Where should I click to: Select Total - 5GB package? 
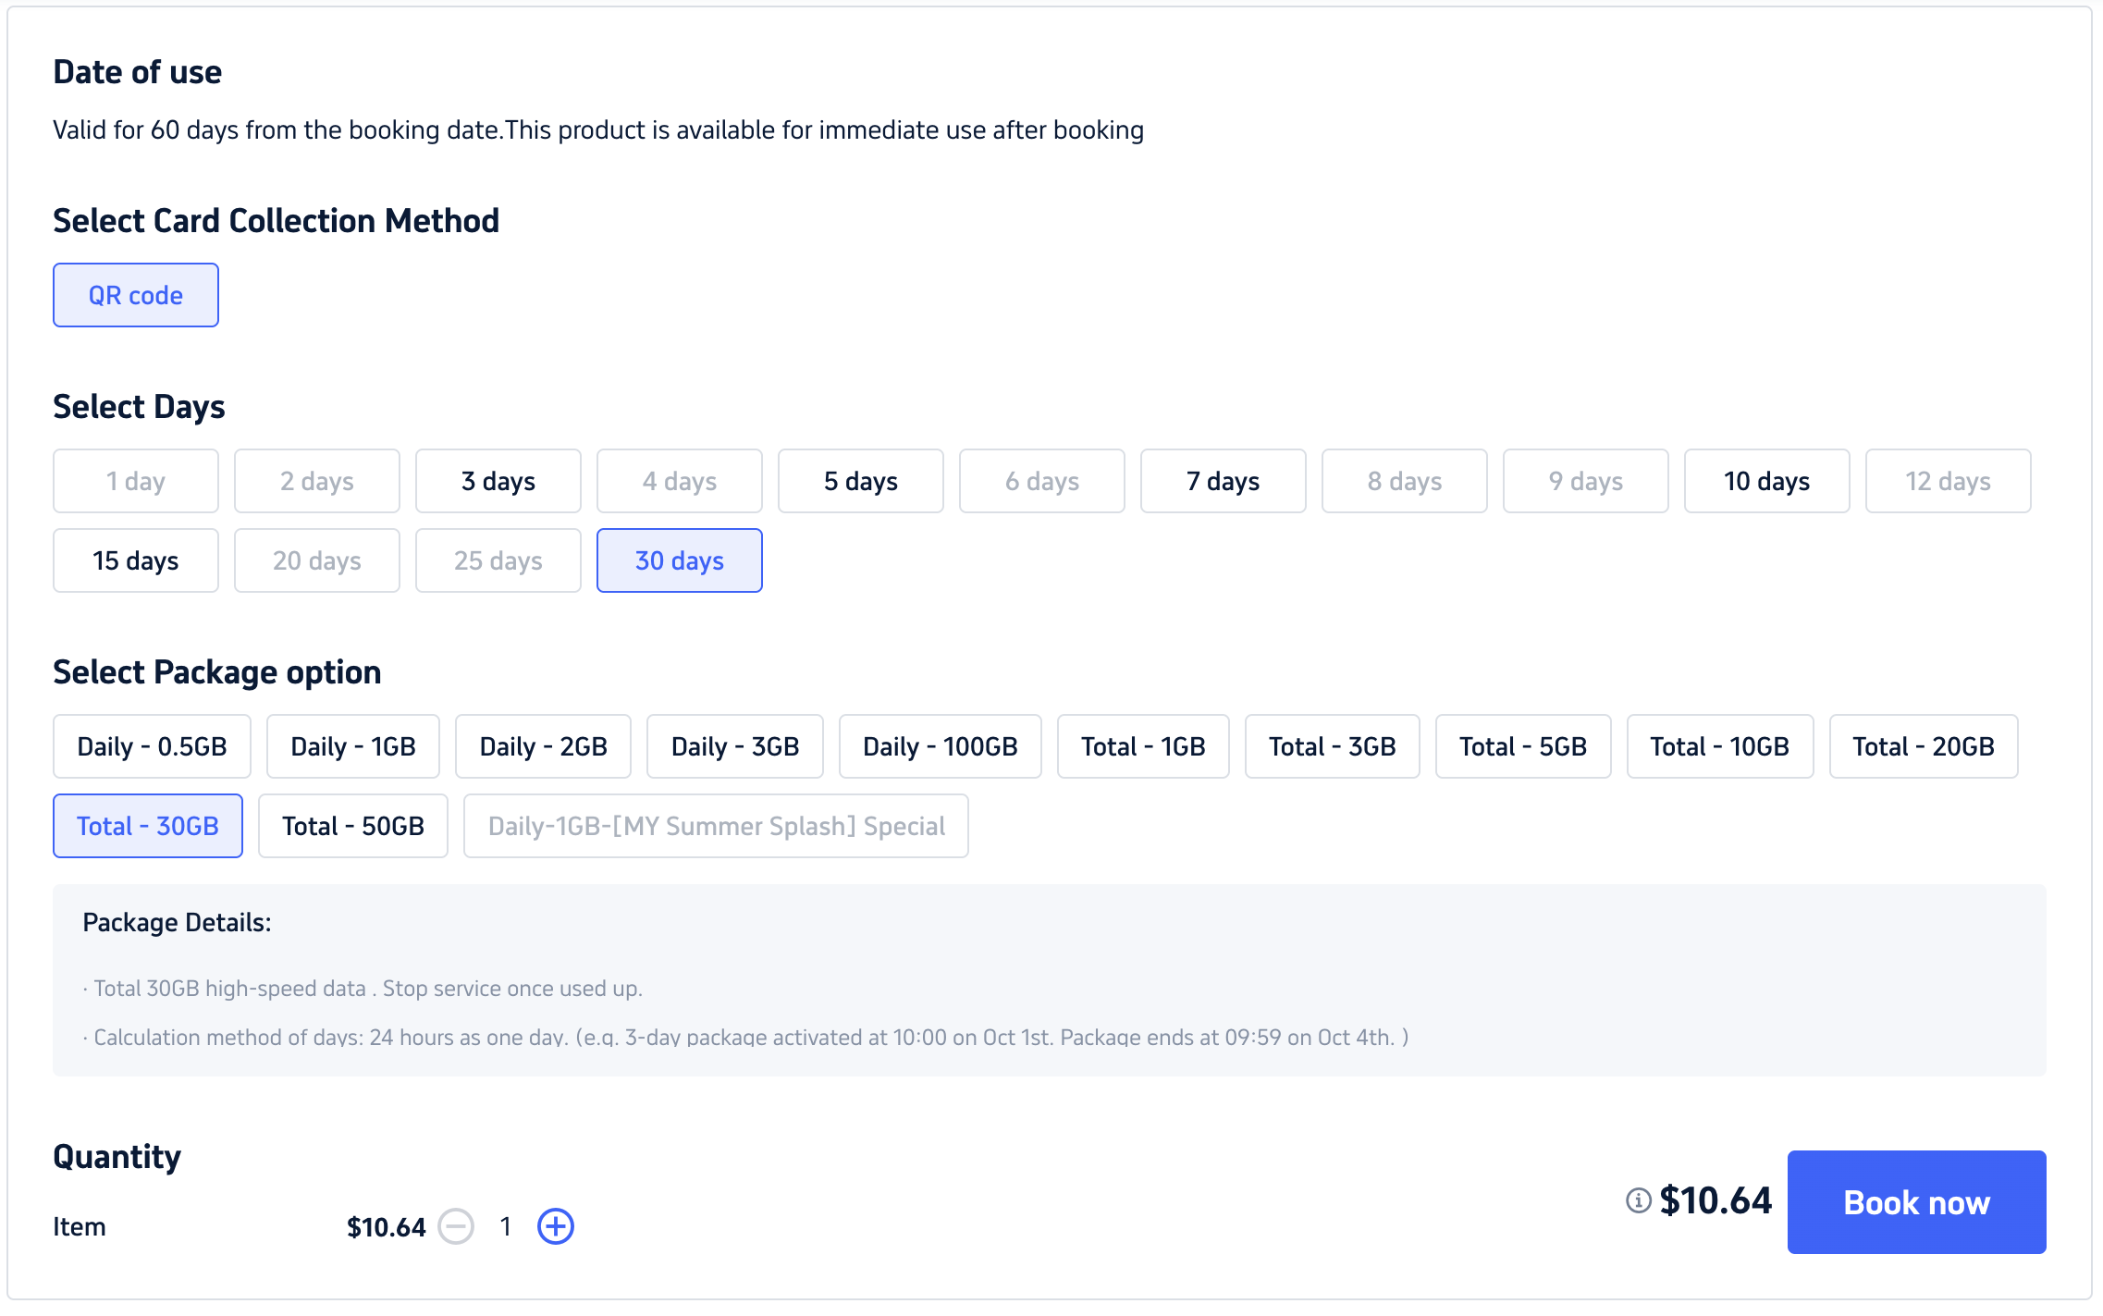pos(1522,746)
